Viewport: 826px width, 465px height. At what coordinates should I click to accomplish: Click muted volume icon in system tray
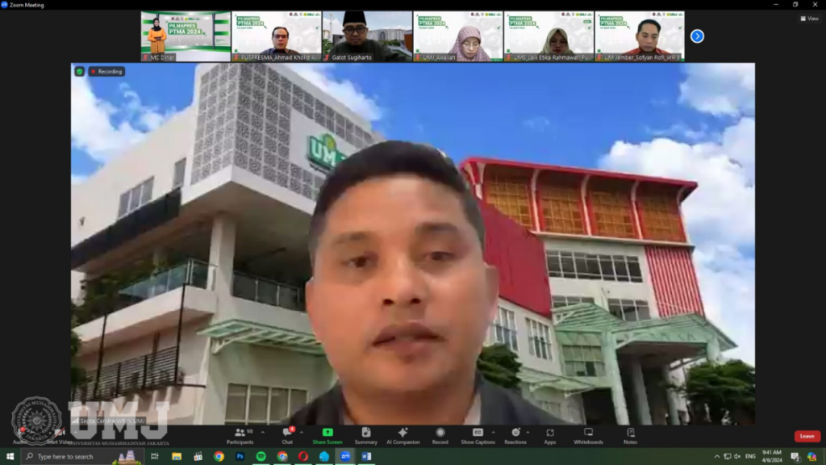(x=737, y=457)
